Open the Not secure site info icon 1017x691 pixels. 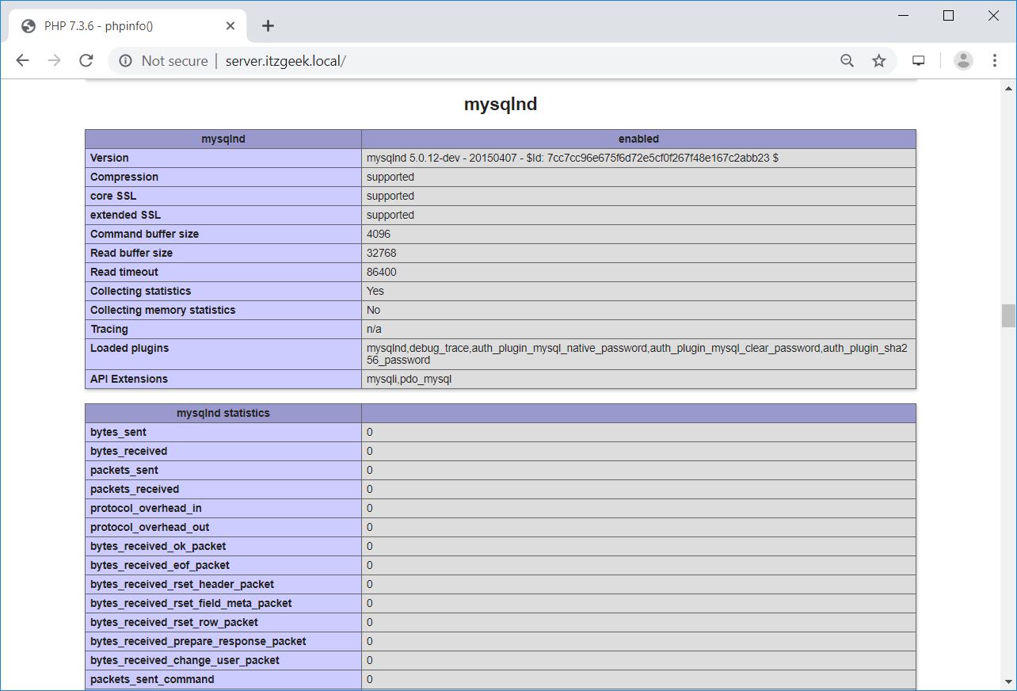(x=125, y=61)
